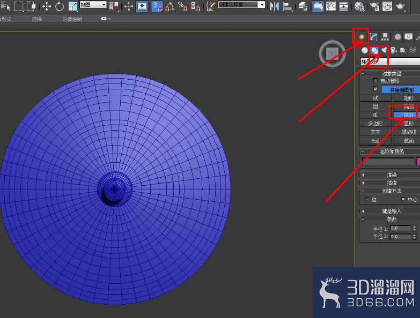Activate the Select and Move tool
Screen dimensions: 420x318
click(47, 6)
